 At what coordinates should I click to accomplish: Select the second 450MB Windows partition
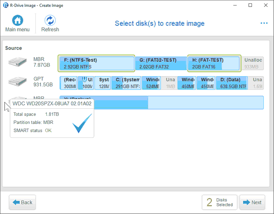206,83
